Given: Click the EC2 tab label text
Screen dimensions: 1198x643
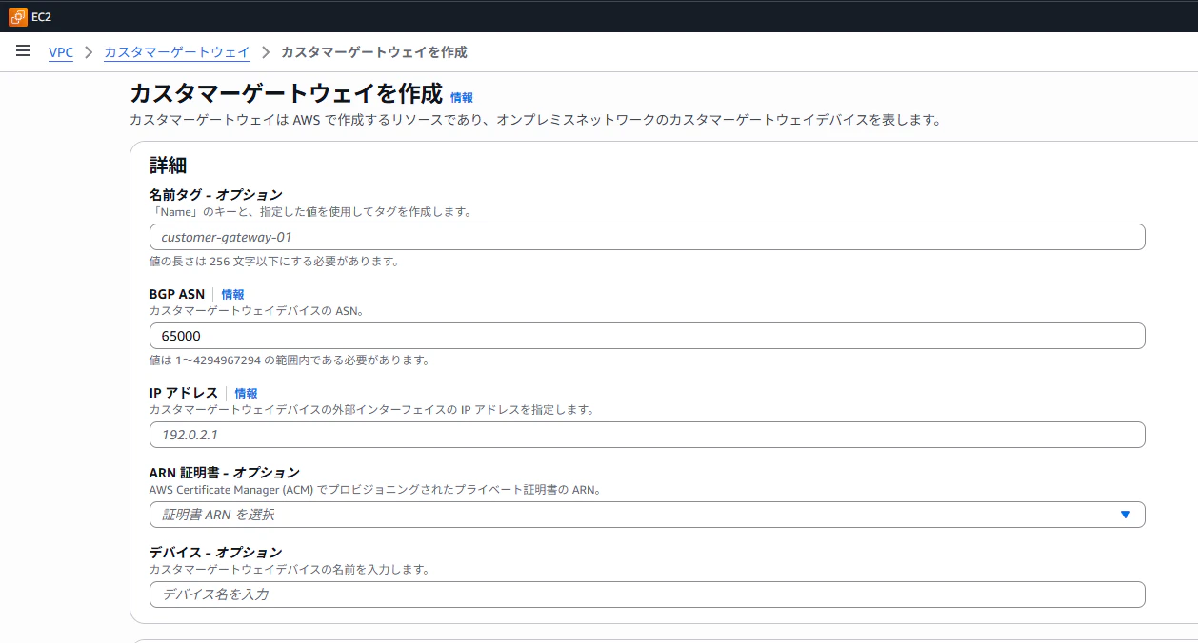Looking at the screenshot, I should pos(42,17).
